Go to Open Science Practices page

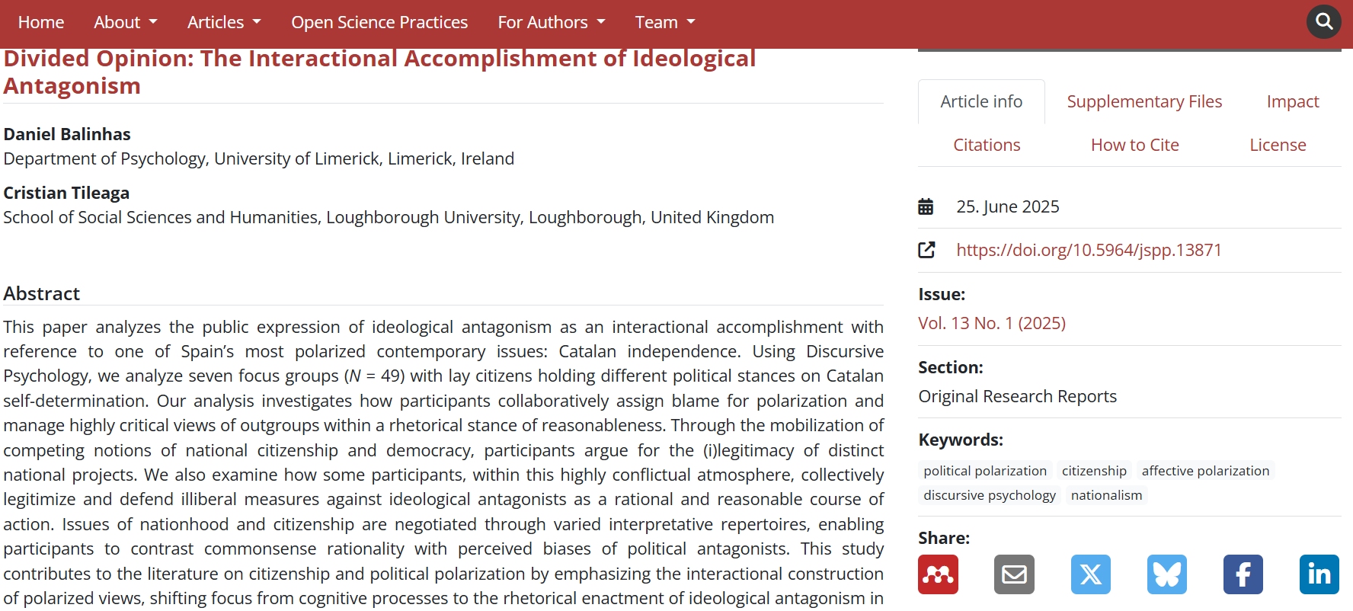pos(379,23)
